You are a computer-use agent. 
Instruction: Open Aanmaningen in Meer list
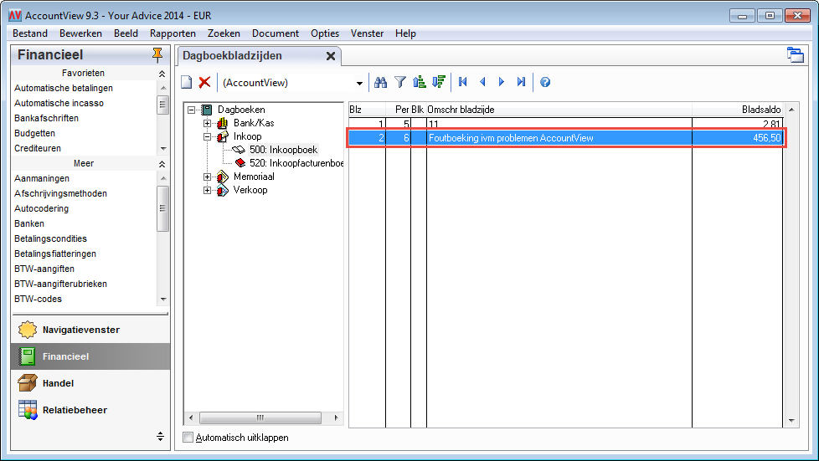point(42,178)
